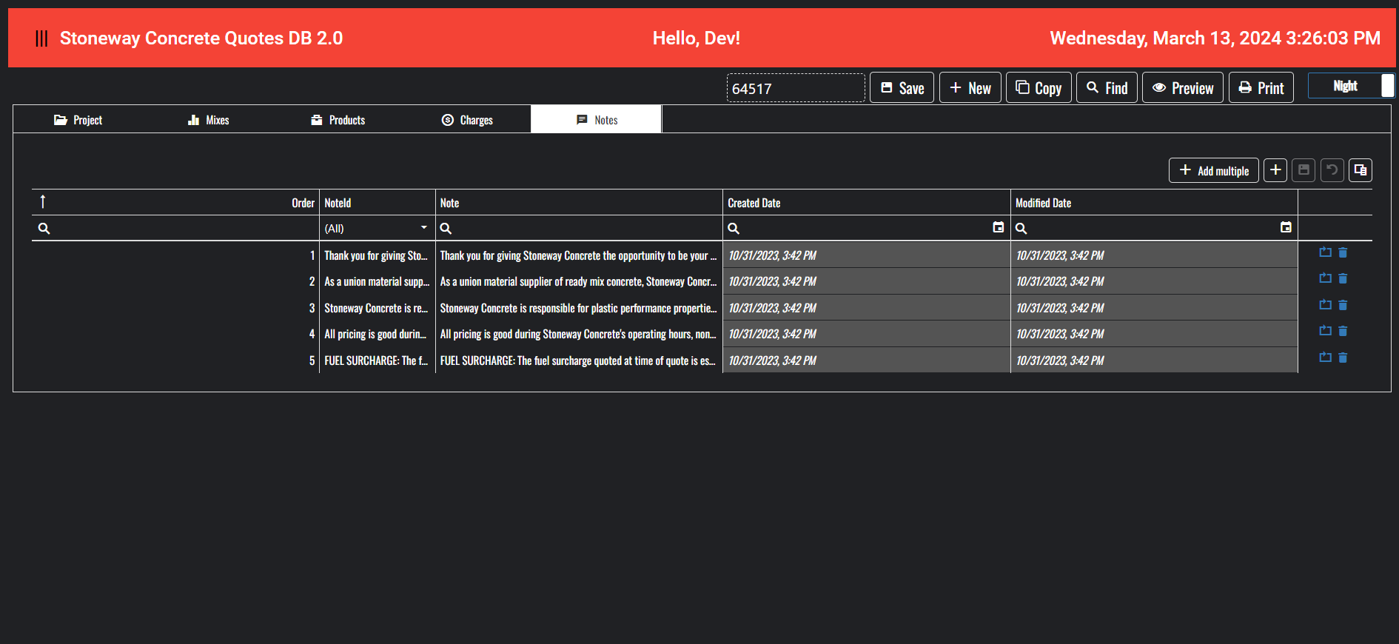The width and height of the screenshot is (1399, 644).
Task: Select NoteId cell 'As a union material supp...'
Action: (x=378, y=281)
